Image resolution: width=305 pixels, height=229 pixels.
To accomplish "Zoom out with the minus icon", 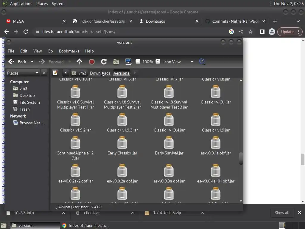I will [x=138, y=61].
